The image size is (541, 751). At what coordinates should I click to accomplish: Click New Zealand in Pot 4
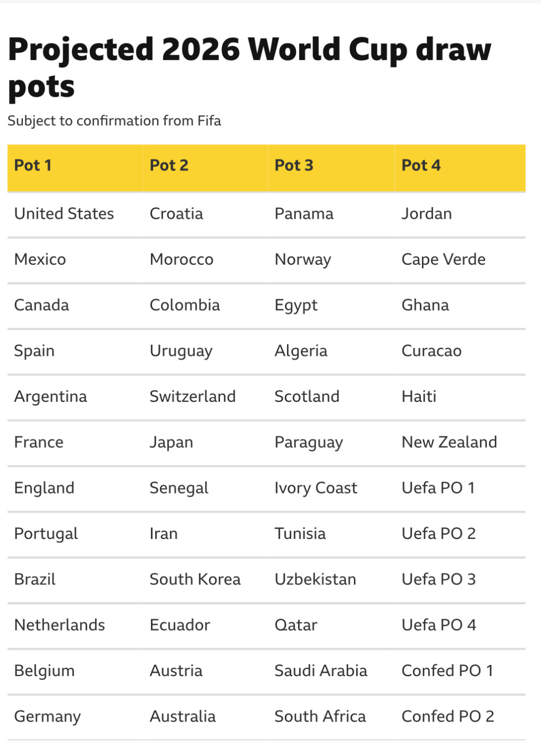(449, 442)
